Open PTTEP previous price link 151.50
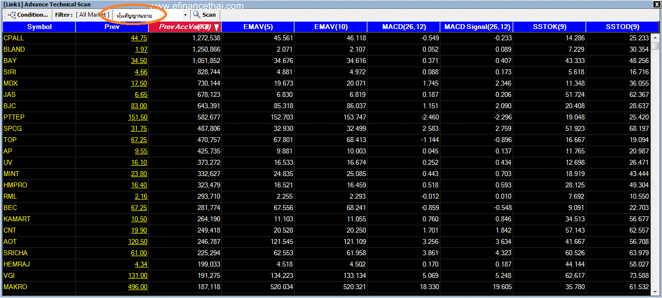This screenshot has height=298, width=662. [x=137, y=117]
